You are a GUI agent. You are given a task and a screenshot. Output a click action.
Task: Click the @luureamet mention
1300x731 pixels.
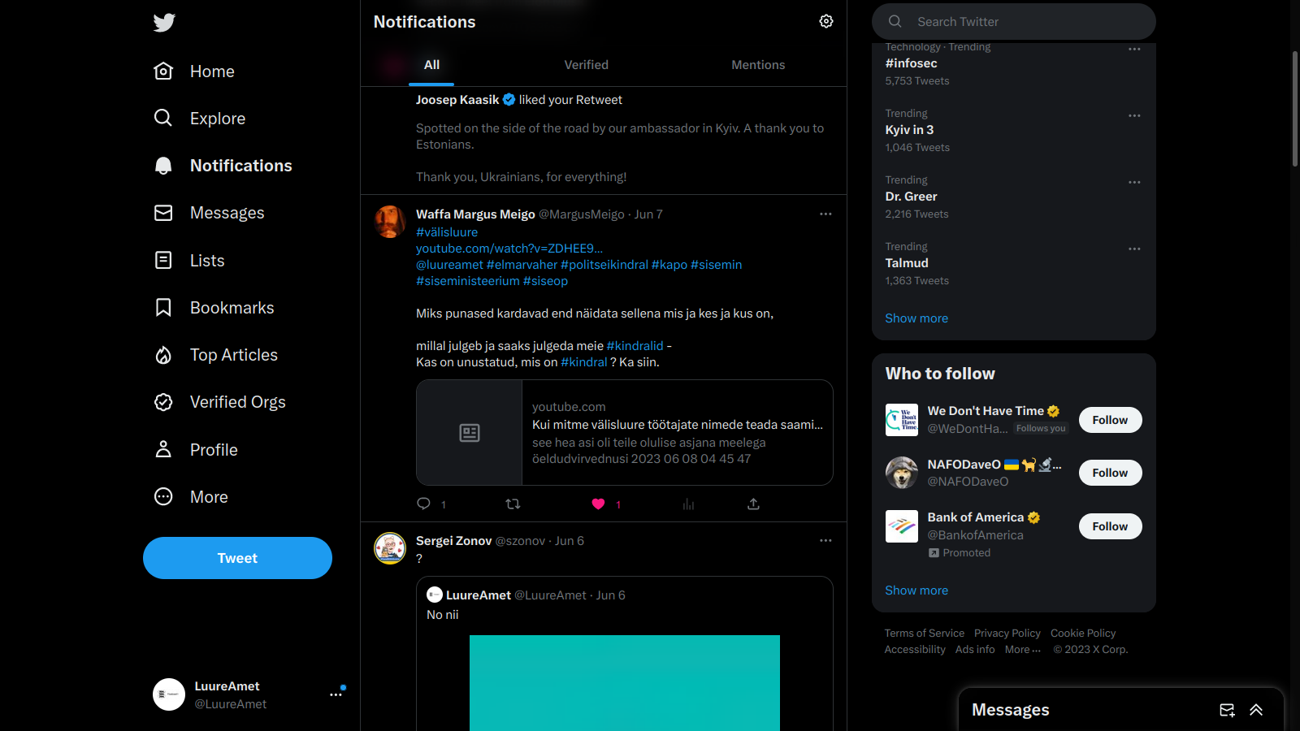point(449,265)
